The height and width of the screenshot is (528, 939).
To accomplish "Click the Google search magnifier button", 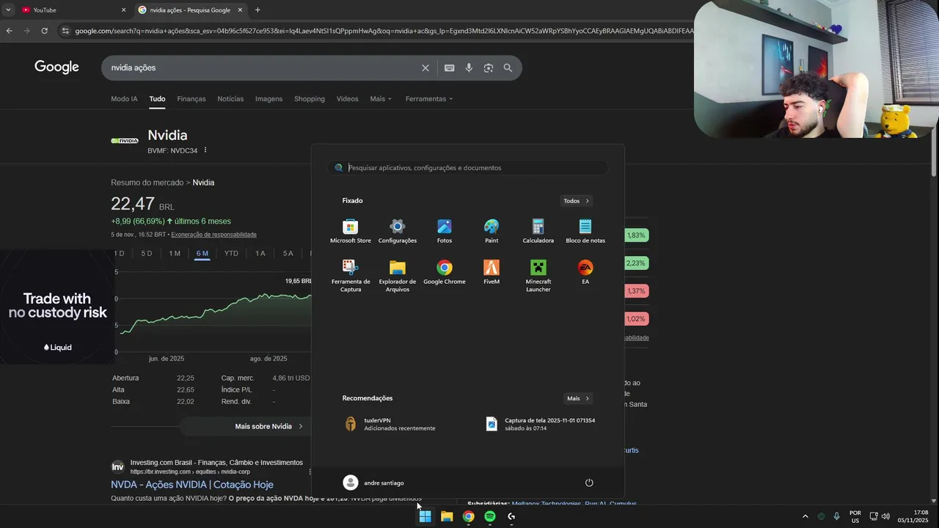I will point(508,67).
